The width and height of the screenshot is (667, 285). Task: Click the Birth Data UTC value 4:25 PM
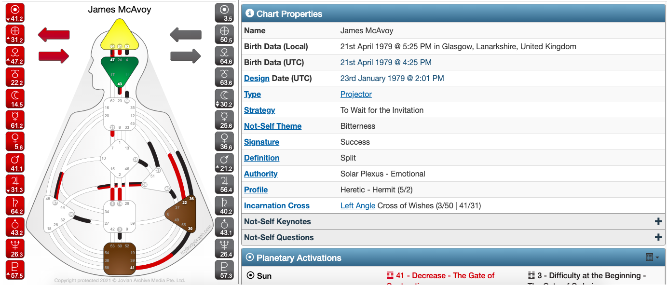point(386,62)
